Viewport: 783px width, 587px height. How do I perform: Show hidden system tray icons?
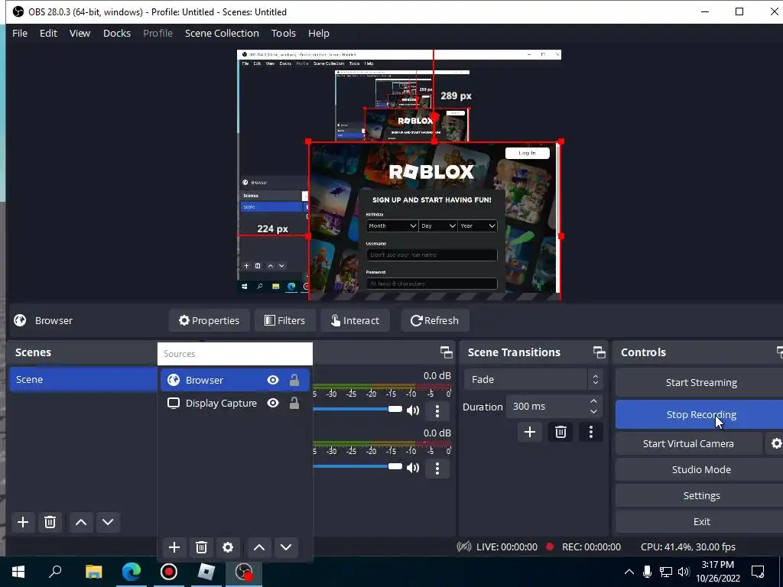[x=629, y=572]
